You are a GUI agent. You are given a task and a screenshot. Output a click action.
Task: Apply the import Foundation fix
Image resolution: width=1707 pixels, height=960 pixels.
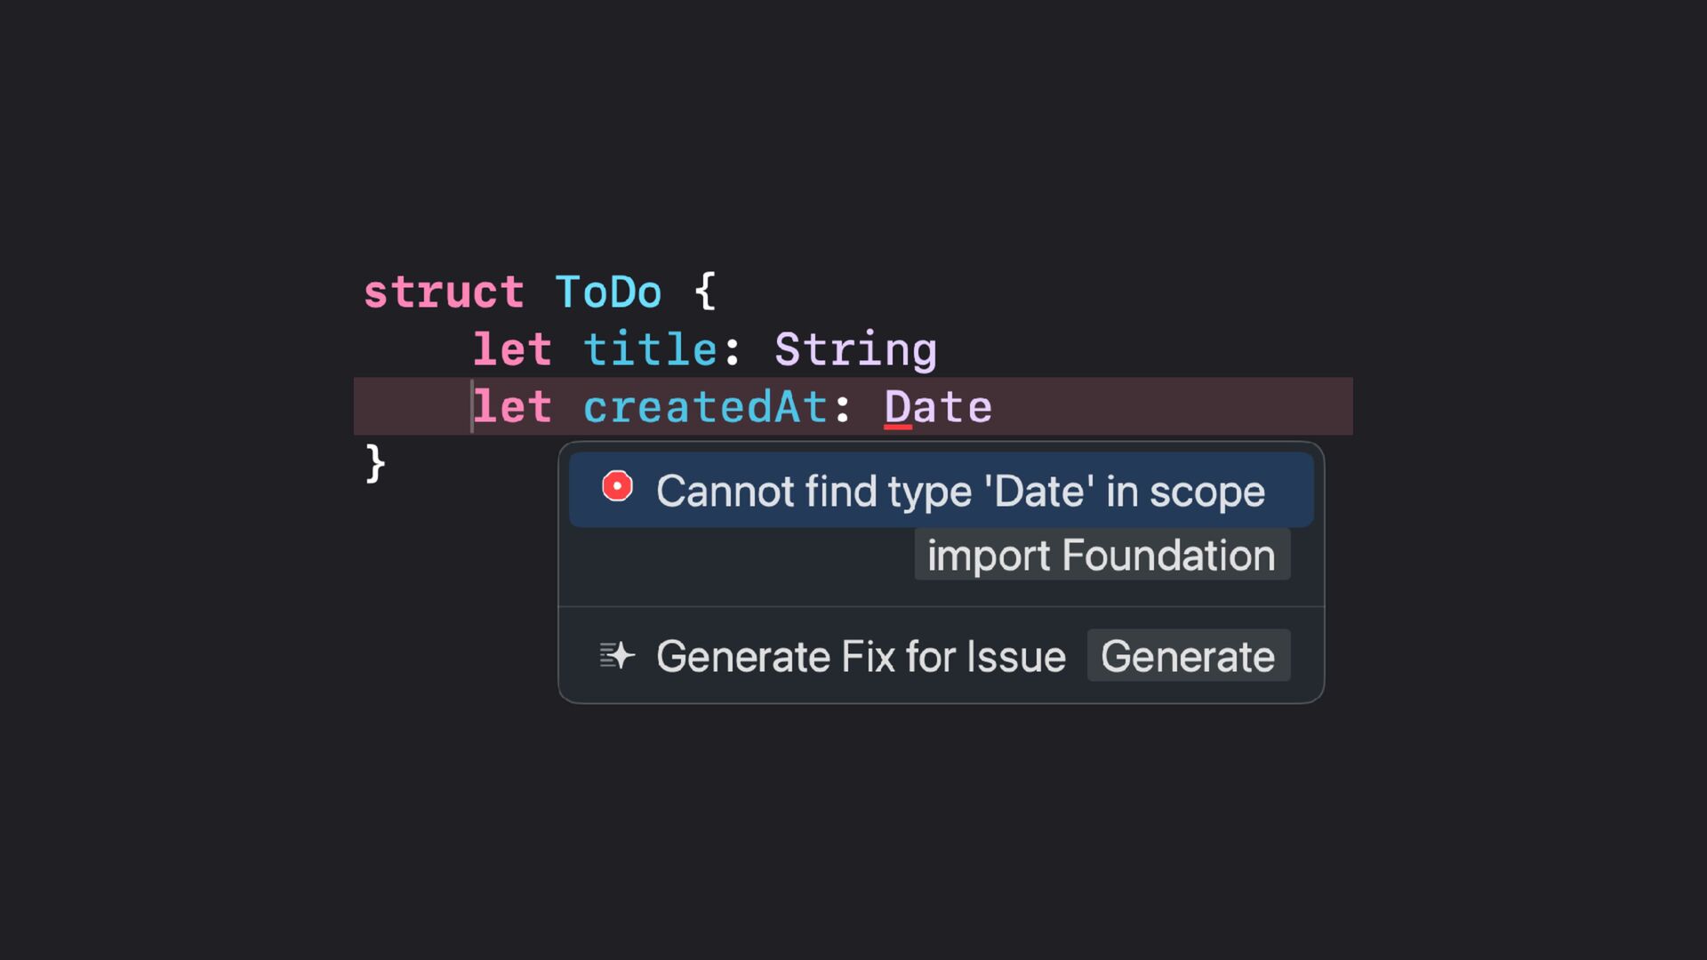[1102, 556]
